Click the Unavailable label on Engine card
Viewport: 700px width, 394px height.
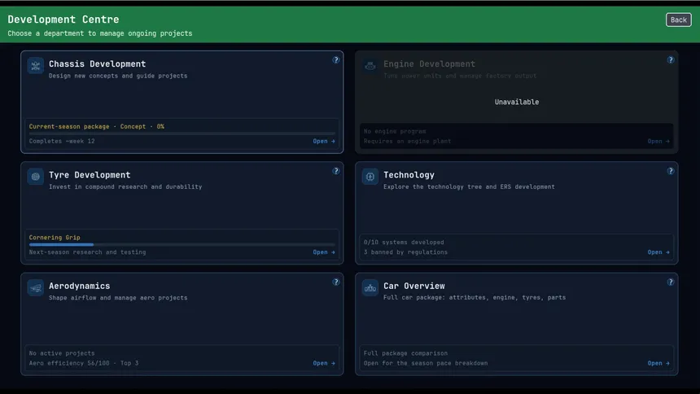click(517, 102)
